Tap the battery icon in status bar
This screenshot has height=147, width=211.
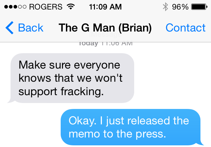point(199,7)
